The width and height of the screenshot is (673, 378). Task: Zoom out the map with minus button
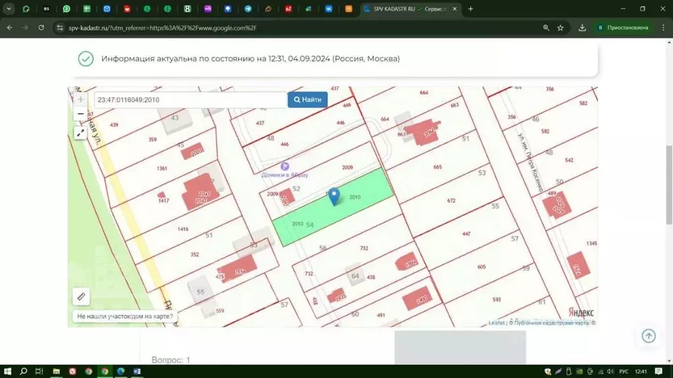(x=80, y=114)
